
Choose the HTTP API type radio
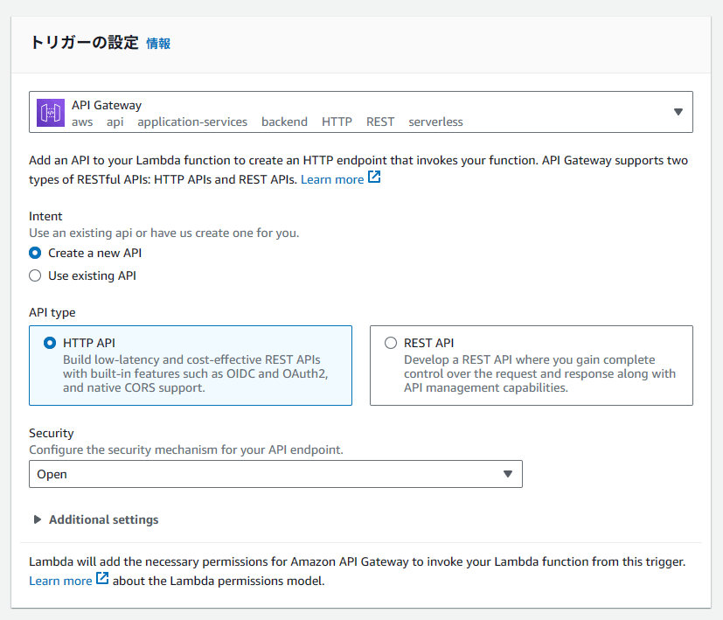click(50, 343)
